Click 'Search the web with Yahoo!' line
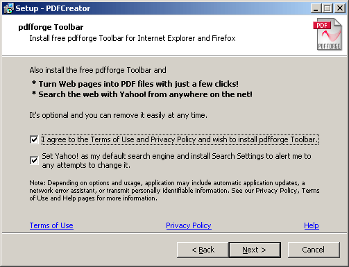The height and width of the screenshot is (267, 349). pyautogui.click(x=142, y=94)
